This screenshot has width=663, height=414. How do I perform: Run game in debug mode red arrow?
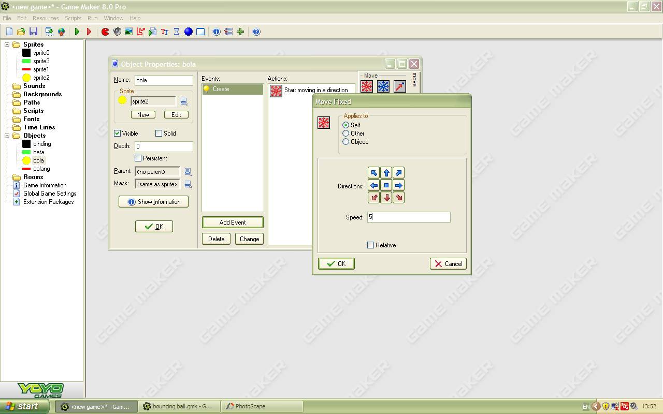click(89, 32)
